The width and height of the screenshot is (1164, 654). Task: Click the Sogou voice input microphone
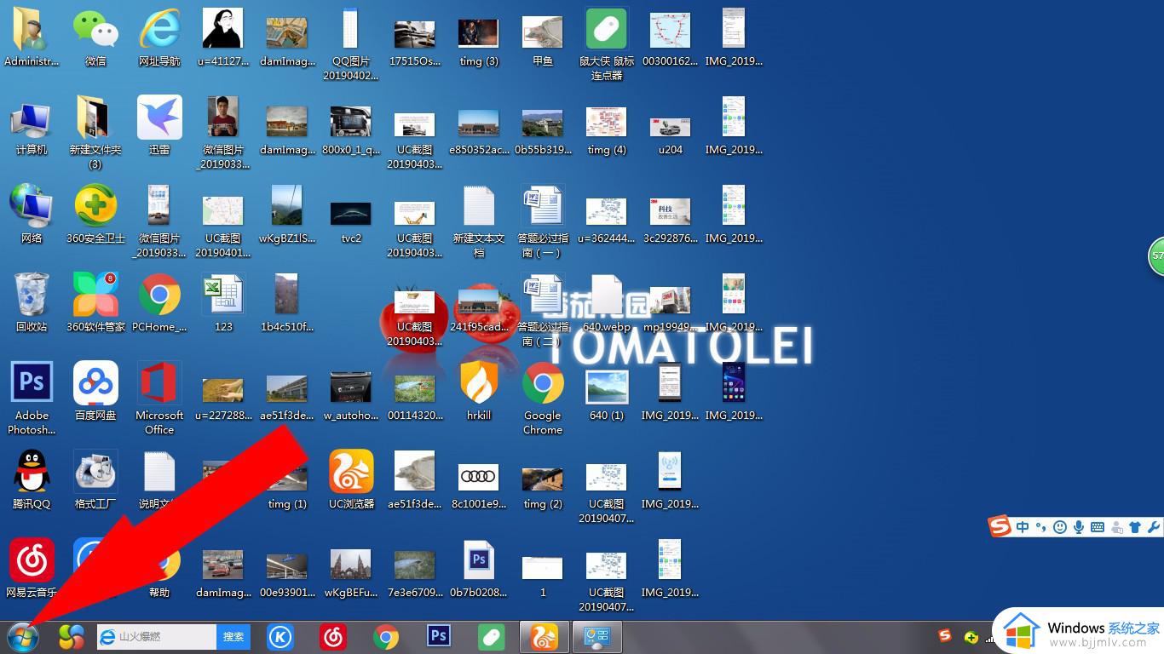[1079, 527]
